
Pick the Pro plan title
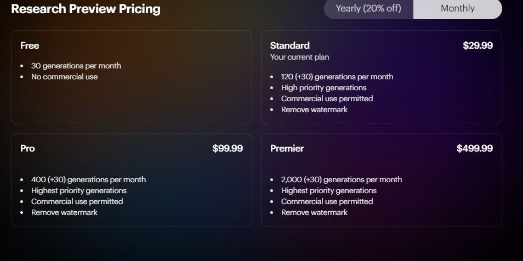[x=27, y=149]
